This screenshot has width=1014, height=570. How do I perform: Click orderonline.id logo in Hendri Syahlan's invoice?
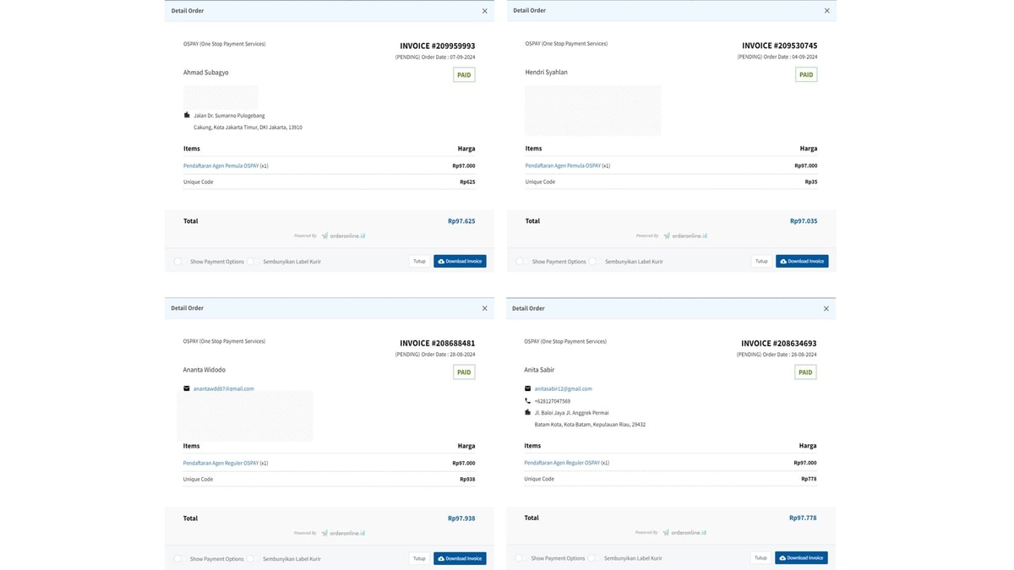tap(685, 236)
